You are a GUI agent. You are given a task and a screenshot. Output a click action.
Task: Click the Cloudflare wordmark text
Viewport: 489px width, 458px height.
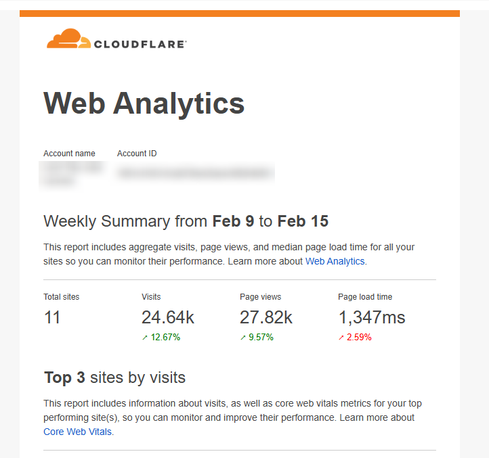pyautogui.click(x=140, y=44)
